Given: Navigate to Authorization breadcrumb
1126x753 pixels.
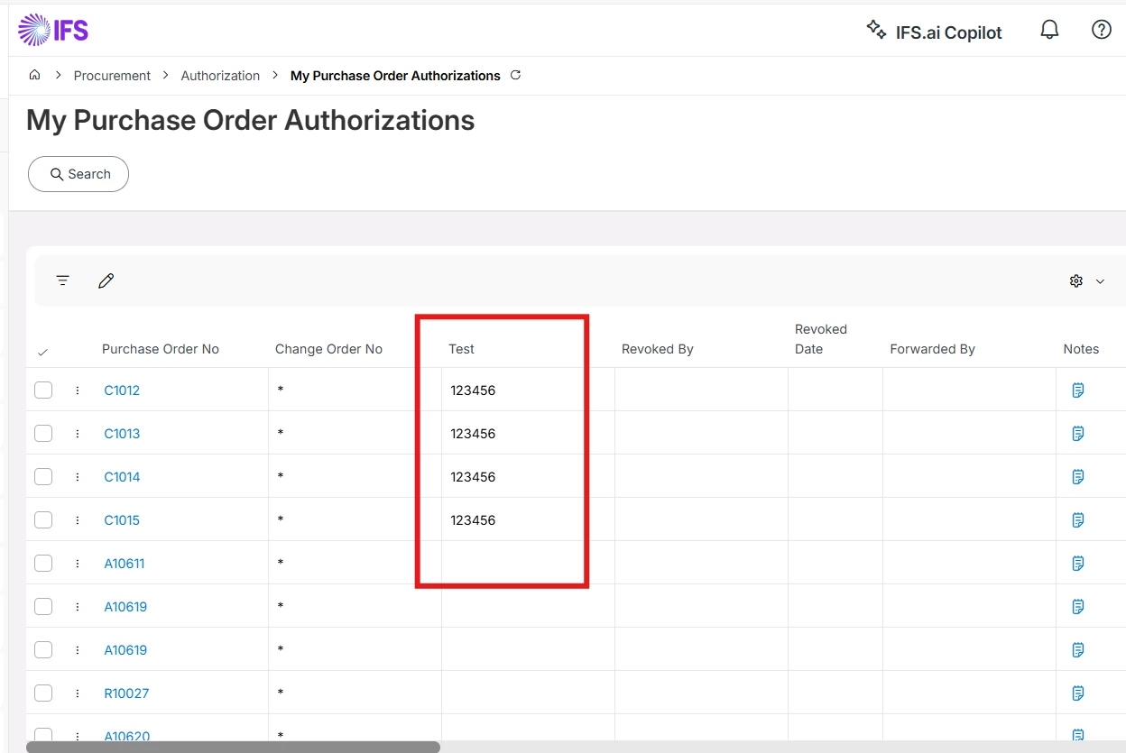Looking at the screenshot, I should pos(220,76).
